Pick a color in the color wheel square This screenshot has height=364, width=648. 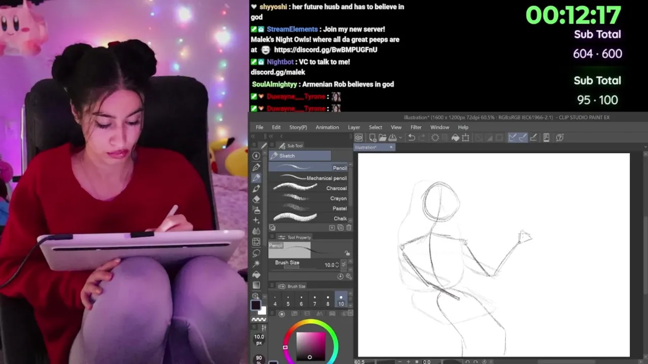(311, 346)
